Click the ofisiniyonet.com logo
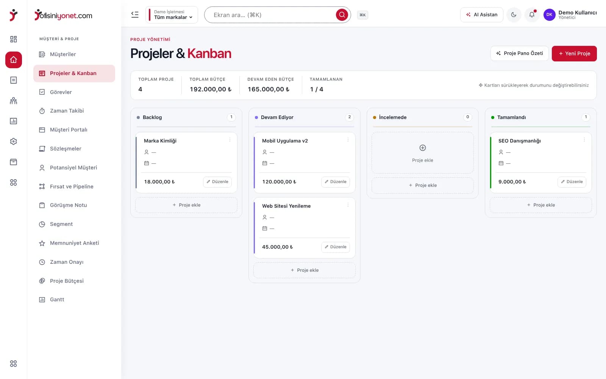 (63, 15)
